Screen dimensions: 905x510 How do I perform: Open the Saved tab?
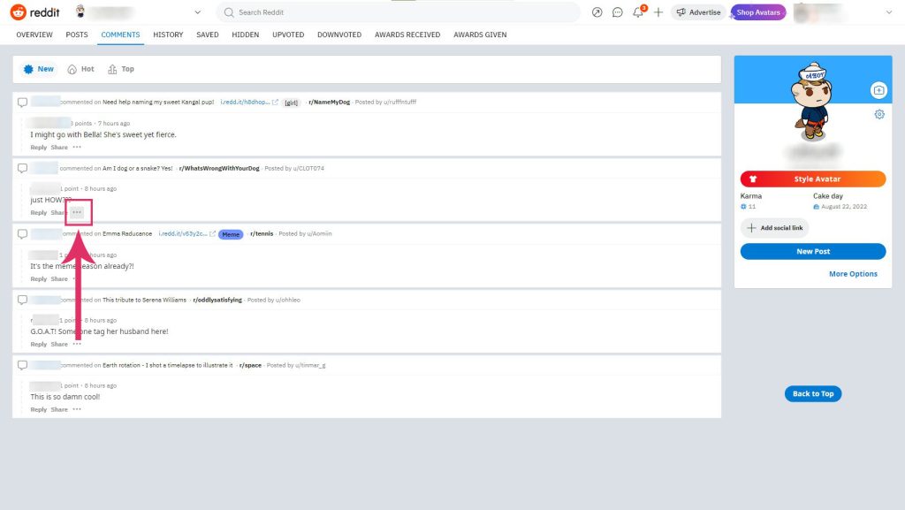click(x=207, y=34)
